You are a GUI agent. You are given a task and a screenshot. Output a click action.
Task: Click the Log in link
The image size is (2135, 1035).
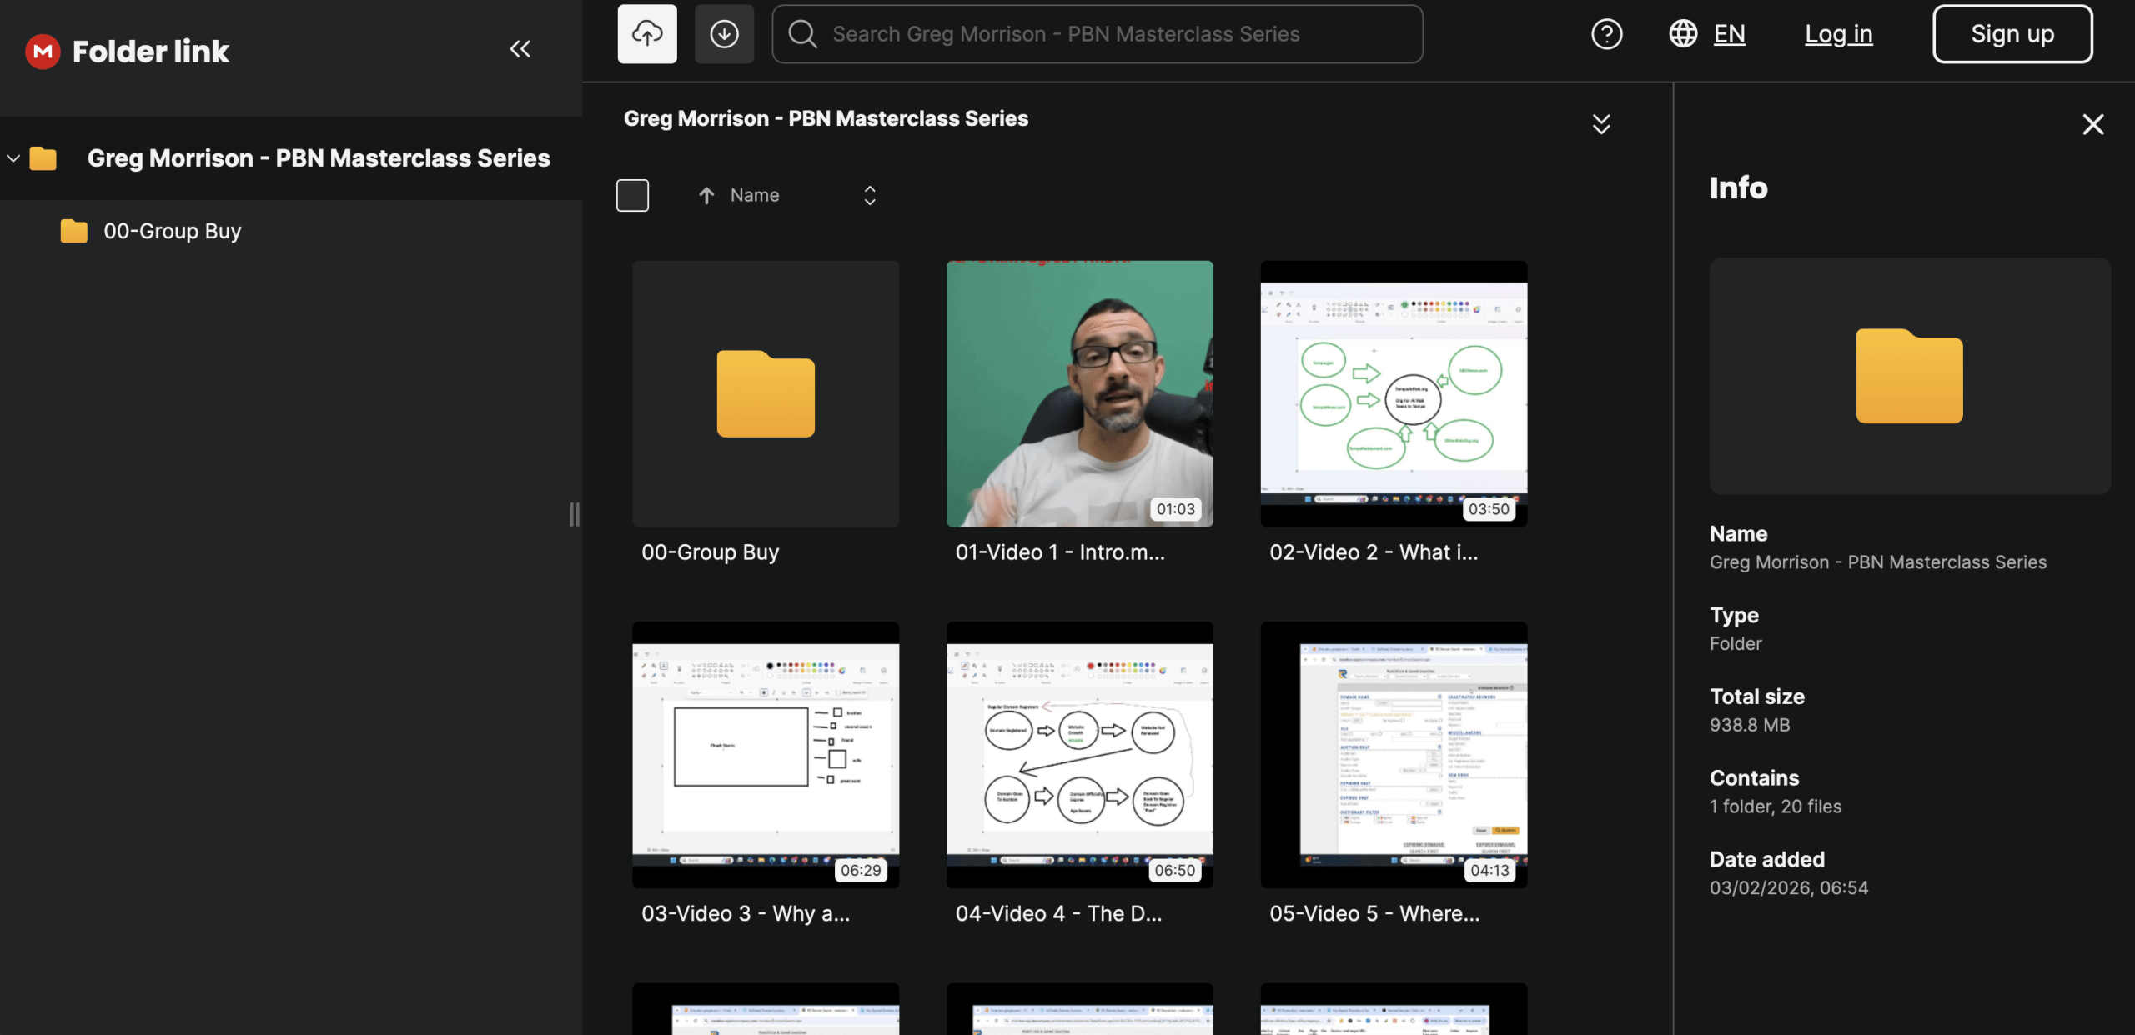1838,34
